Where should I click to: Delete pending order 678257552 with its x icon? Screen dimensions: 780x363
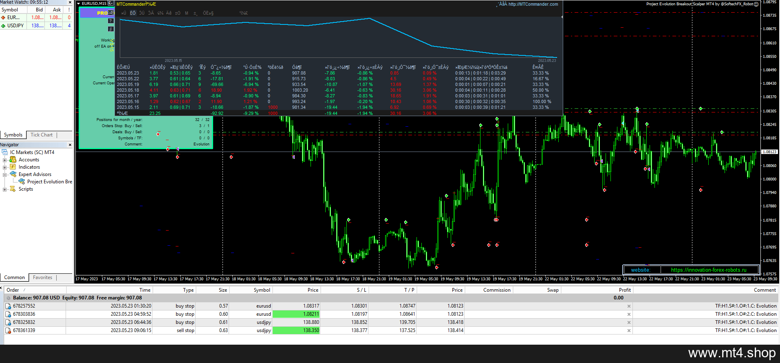coord(629,306)
